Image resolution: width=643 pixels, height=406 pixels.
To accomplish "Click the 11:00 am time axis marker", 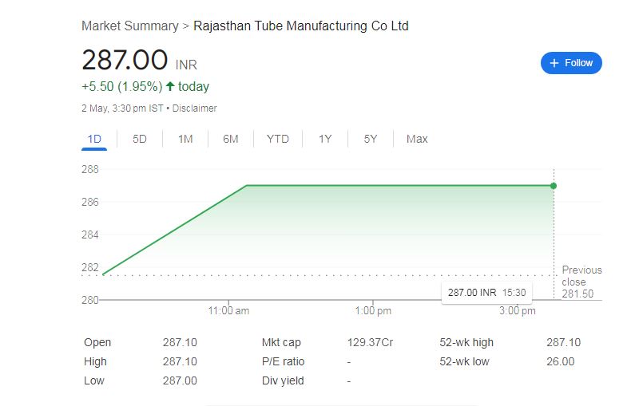I will pyautogui.click(x=228, y=310).
